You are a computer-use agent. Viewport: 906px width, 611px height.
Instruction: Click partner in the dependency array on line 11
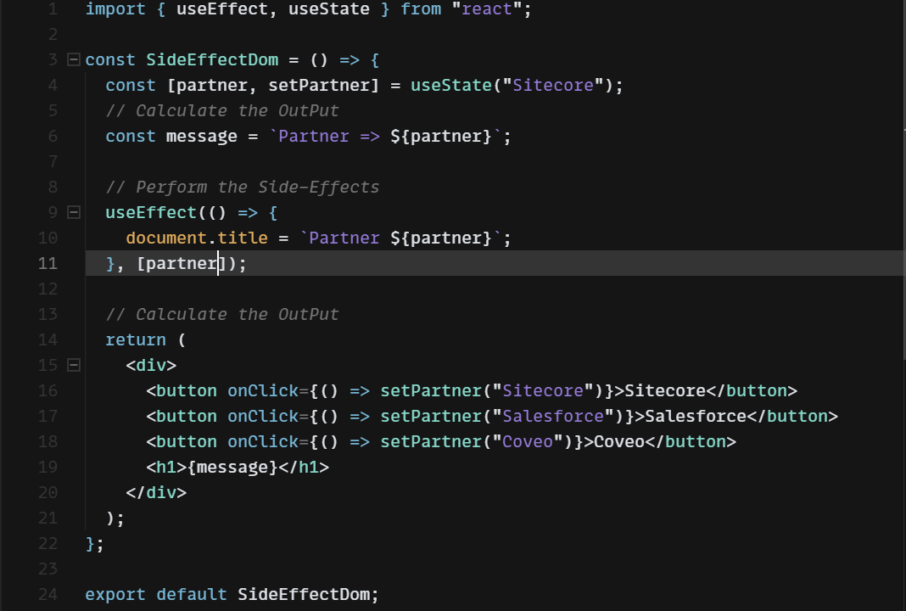(x=182, y=264)
